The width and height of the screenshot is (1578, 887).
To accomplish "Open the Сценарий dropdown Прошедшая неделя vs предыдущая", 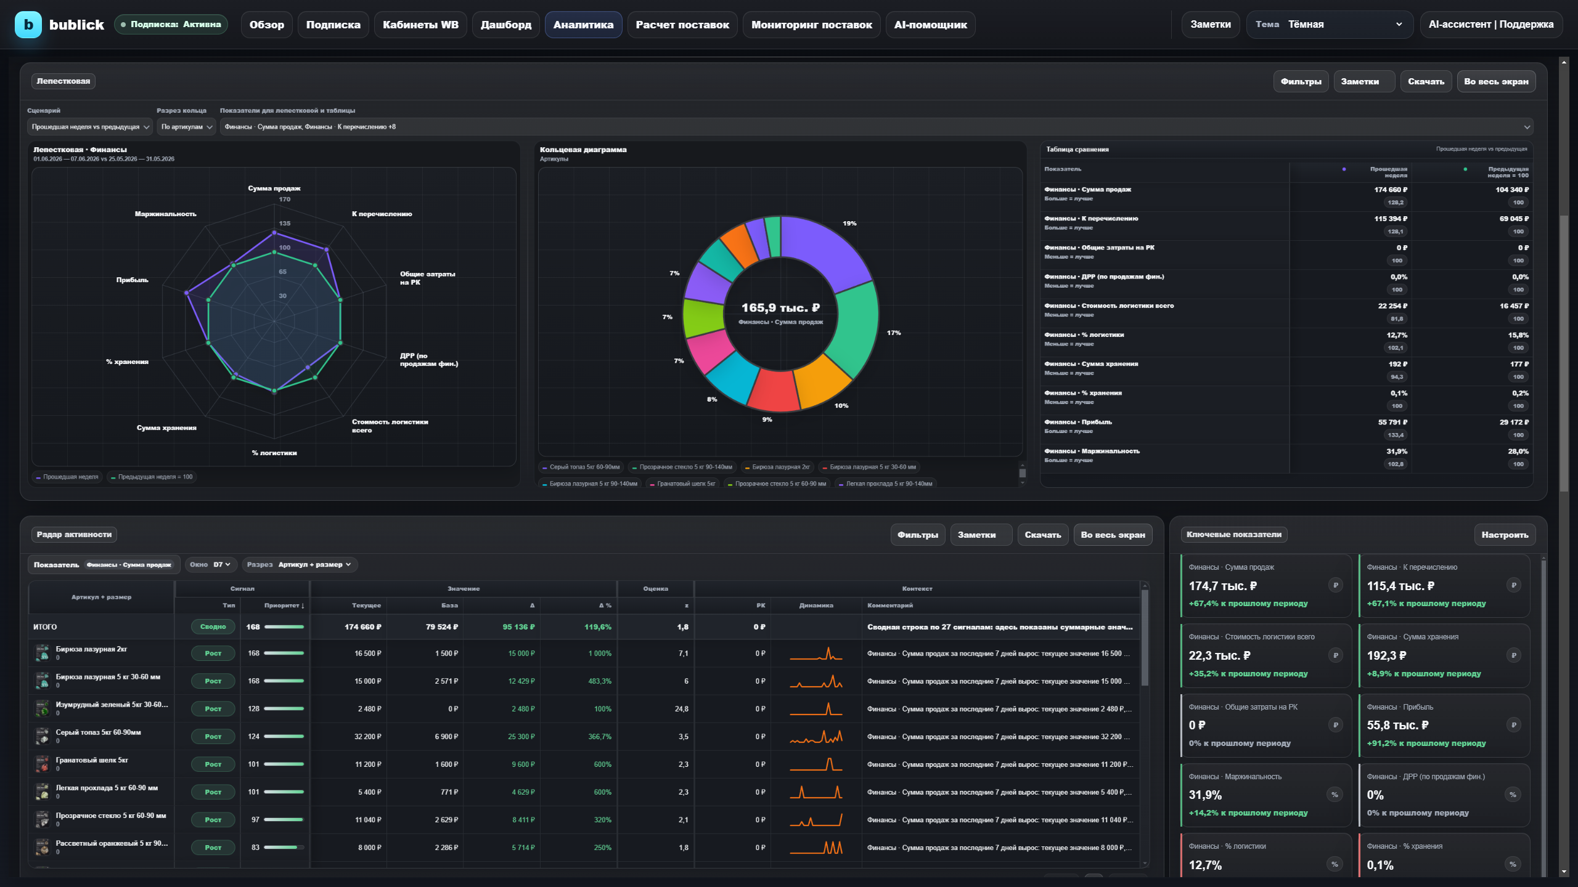I will point(90,127).
